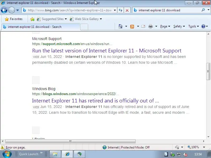Click the status bar privacy/security icon
The width and height of the screenshot is (211, 158).
177,147
